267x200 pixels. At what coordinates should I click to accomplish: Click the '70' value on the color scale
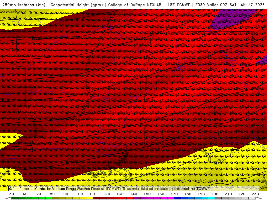click(39, 194)
